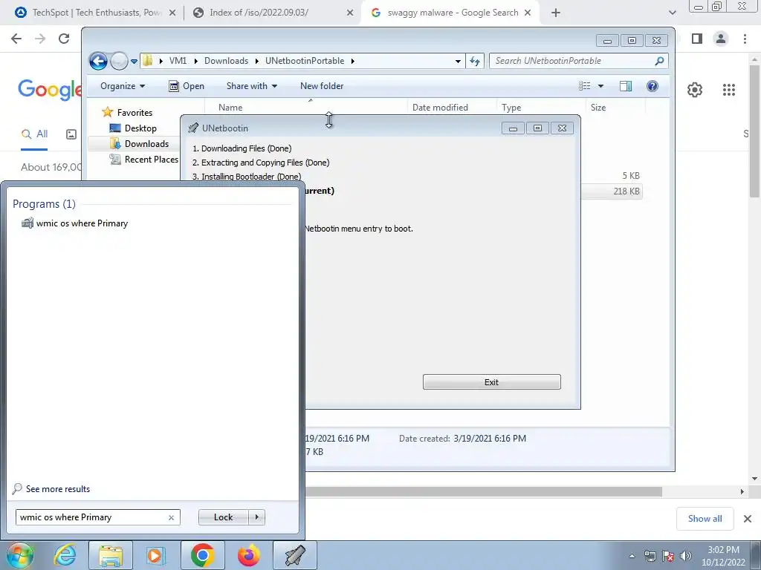Click Show all downloads button
This screenshot has width=761, height=570.
coord(705,519)
